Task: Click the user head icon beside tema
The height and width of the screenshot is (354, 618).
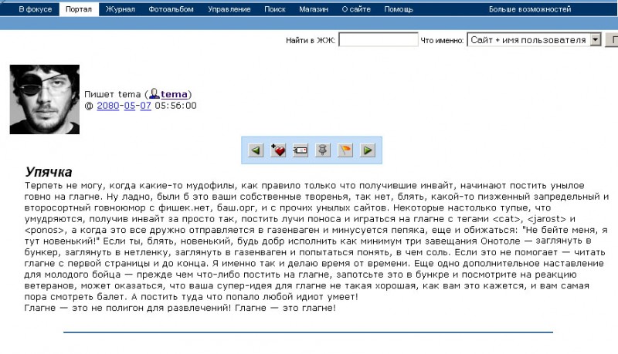Action: pyautogui.click(x=154, y=94)
